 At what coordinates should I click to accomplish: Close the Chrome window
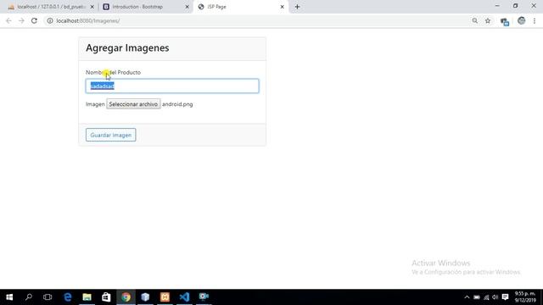pyautogui.click(x=534, y=6)
